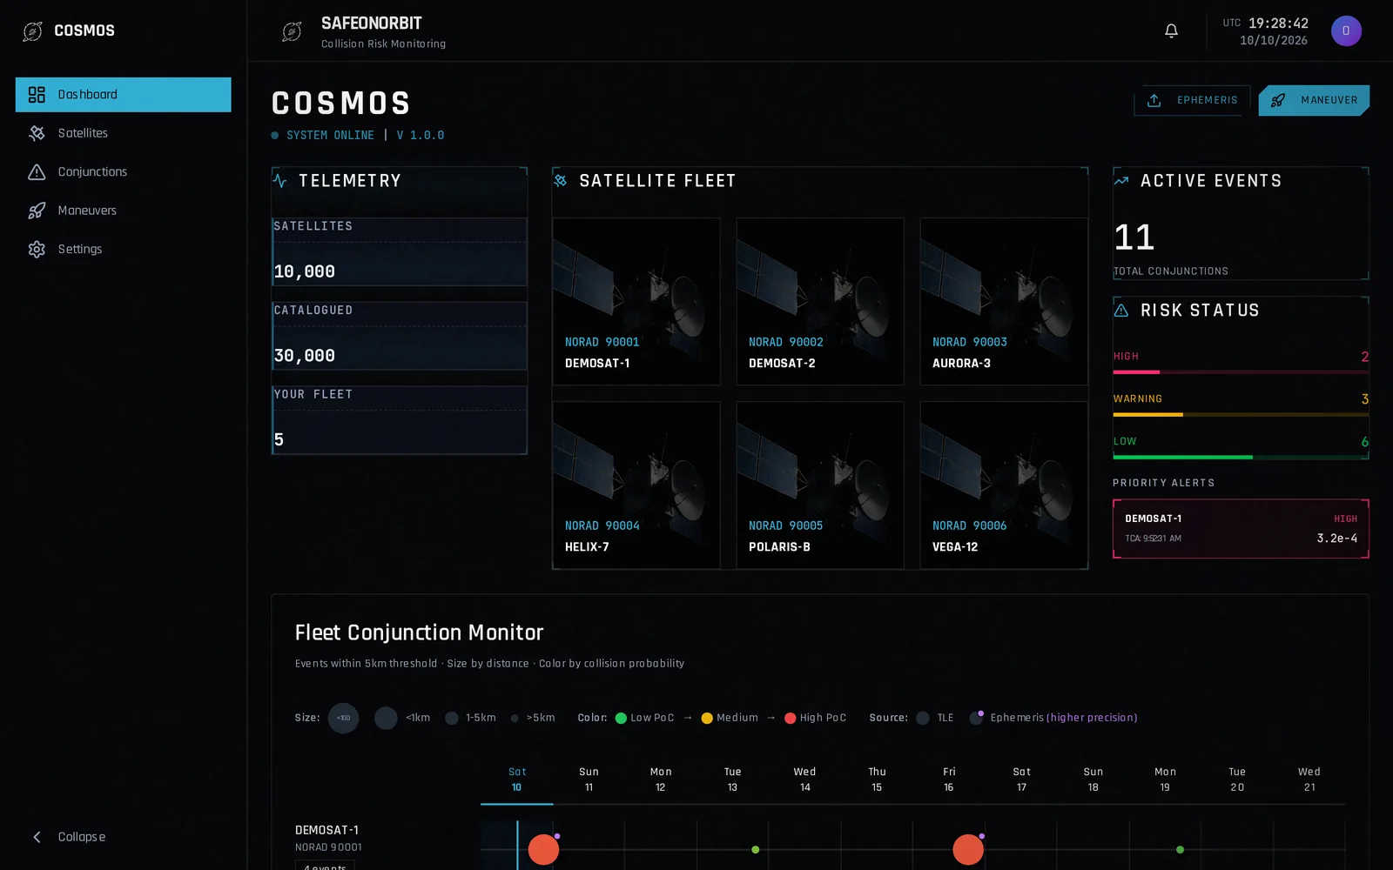Image resolution: width=1393 pixels, height=870 pixels.
Task: Click the YOUR FLEET telemetry tile
Action: click(x=400, y=420)
